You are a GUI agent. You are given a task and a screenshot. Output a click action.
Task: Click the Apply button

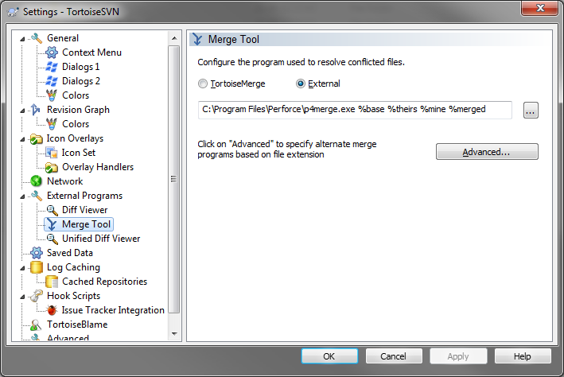458,356
